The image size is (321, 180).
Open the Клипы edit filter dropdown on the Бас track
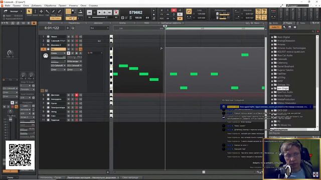click(58, 53)
